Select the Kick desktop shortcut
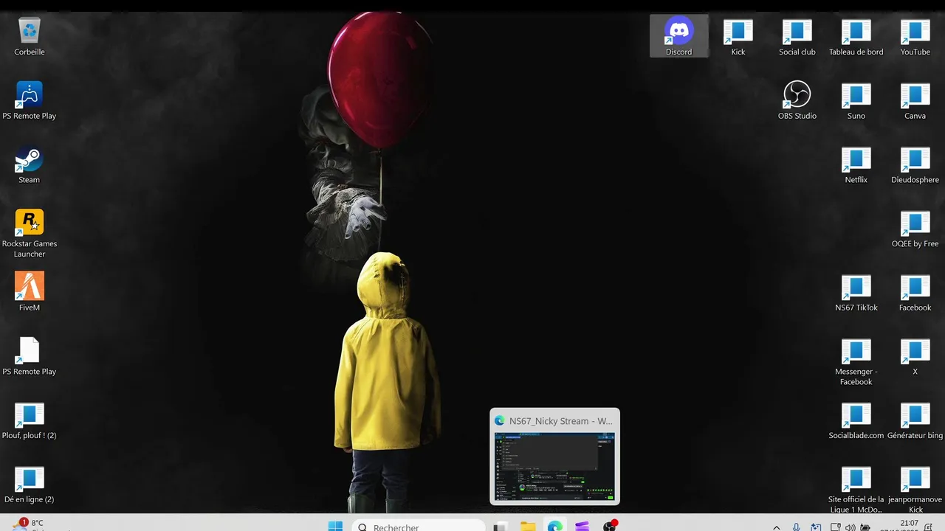 pos(738,36)
